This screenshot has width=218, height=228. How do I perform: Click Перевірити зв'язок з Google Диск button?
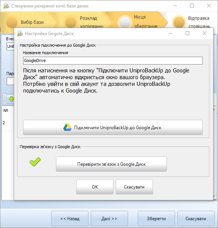tap(111, 164)
